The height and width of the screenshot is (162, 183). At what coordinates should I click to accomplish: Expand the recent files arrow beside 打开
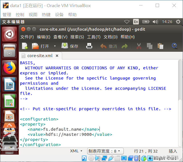click(x=55, y=46)
